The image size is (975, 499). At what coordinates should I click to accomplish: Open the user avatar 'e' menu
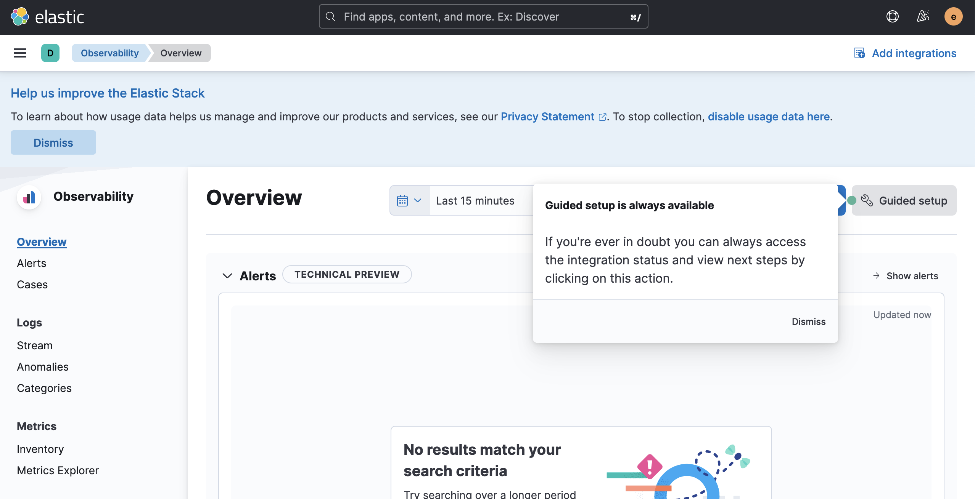(953, 17)
